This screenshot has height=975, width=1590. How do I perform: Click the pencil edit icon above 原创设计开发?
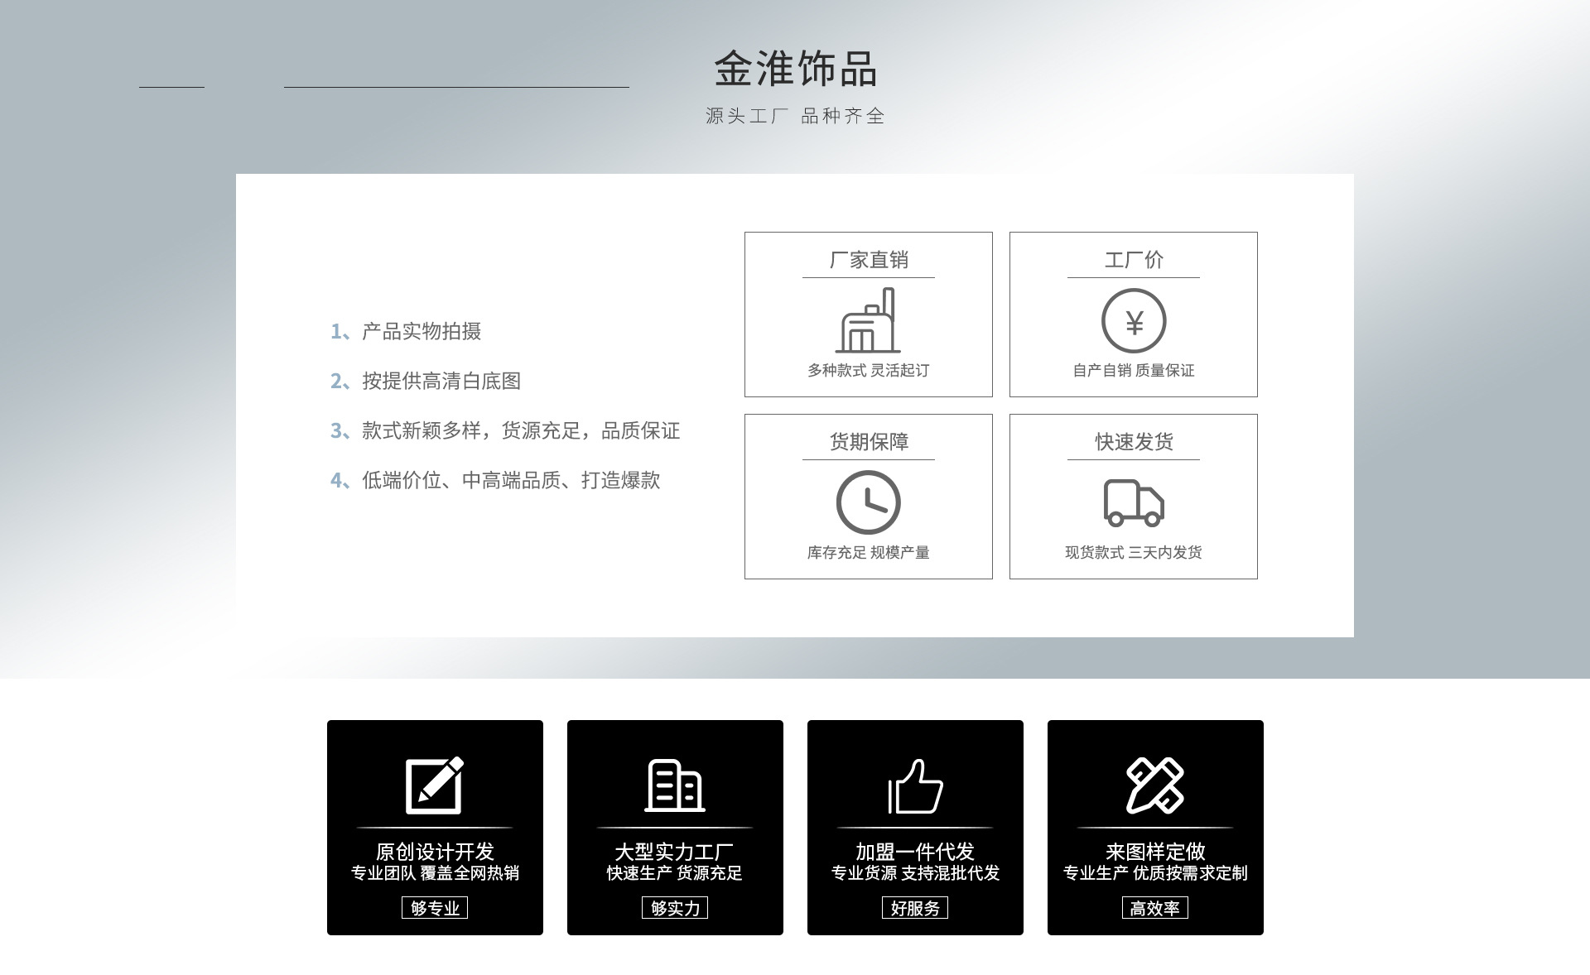[435, 785]
